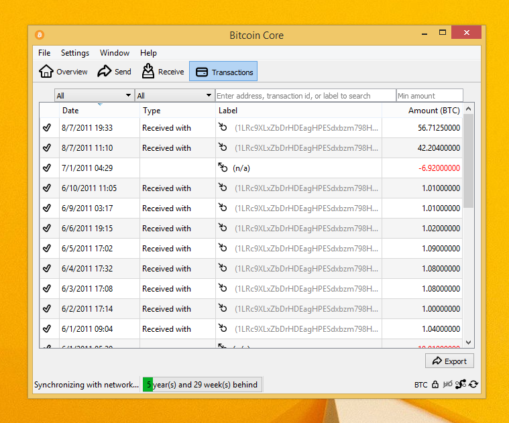Click the amount 1.04000000
509x423 pixels.
(441, 329)
